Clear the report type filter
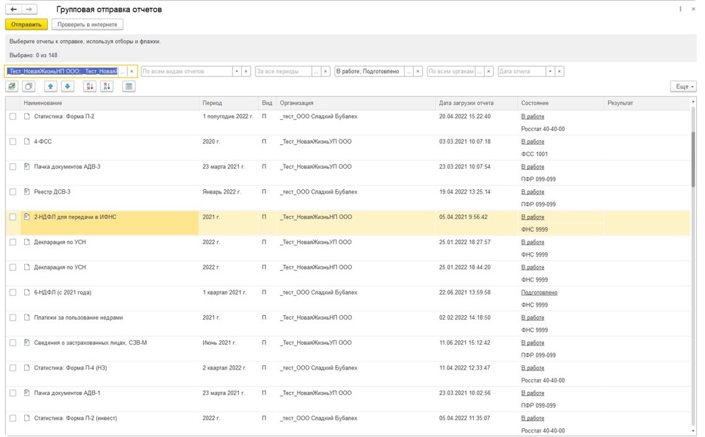 point(246,71)
